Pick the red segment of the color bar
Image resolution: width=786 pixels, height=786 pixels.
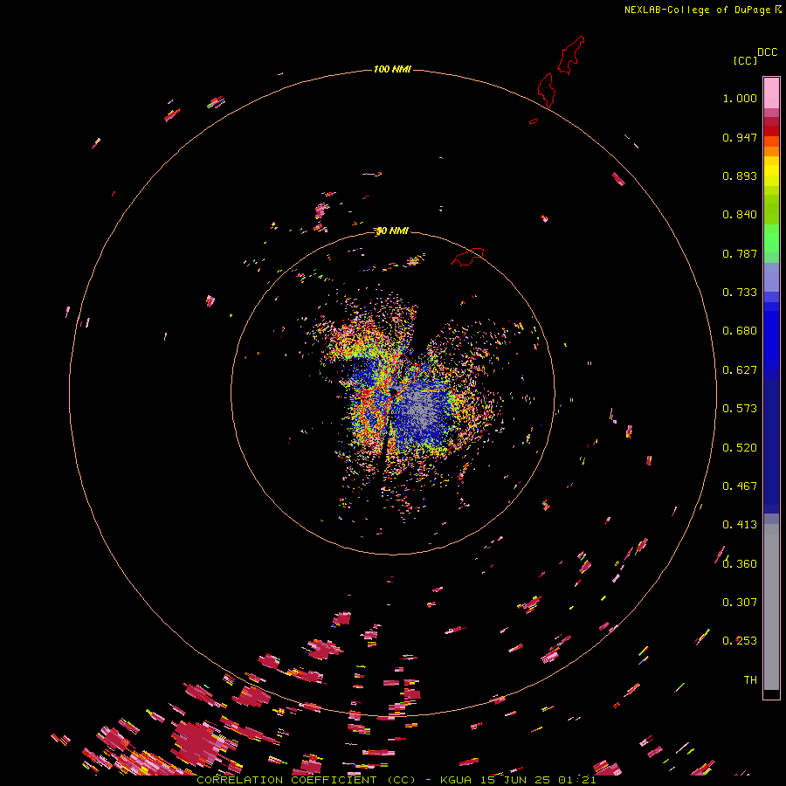pos(771,131)
